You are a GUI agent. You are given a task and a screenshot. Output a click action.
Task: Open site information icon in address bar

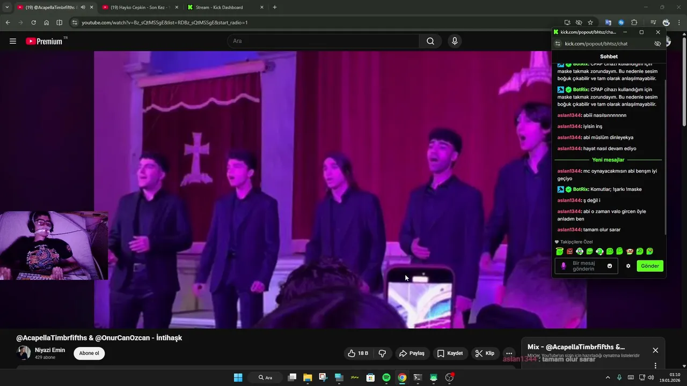(75, 23)
